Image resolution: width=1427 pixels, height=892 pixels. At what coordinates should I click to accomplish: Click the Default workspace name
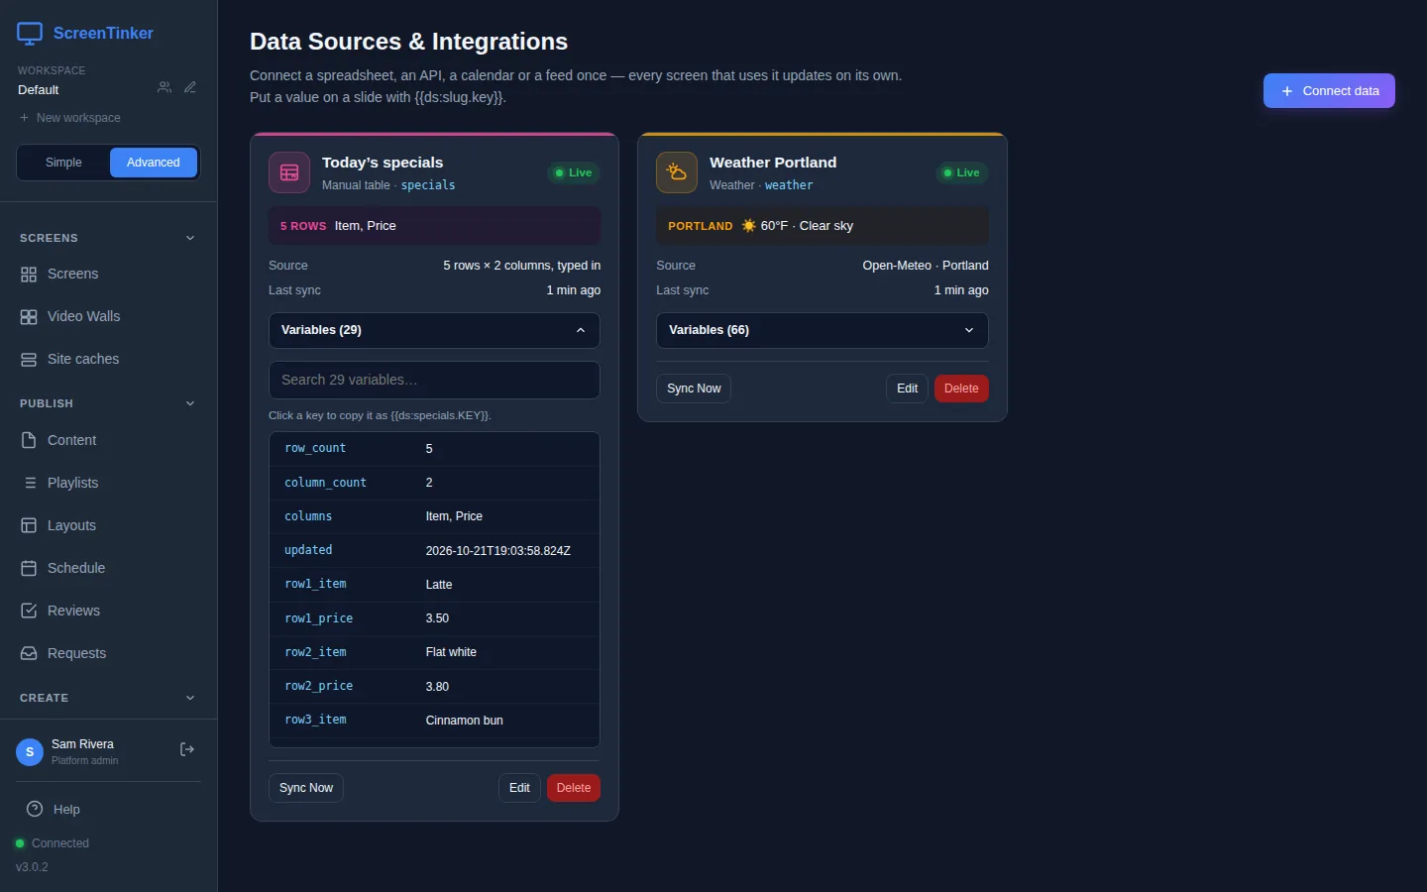pyautogui.click(x=39, y=90)
